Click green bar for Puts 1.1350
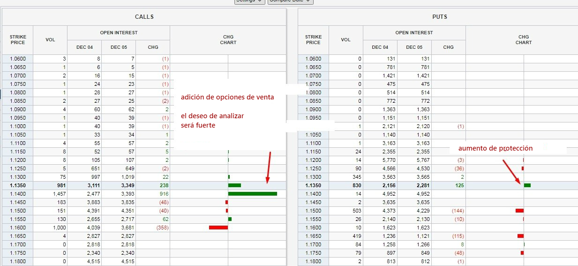578x266 pixels. click(x=527, y=185)
